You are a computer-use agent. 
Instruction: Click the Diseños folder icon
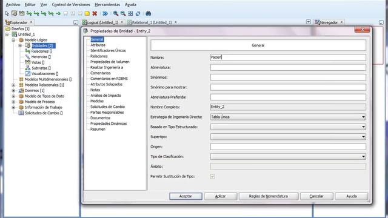point(8,28)
